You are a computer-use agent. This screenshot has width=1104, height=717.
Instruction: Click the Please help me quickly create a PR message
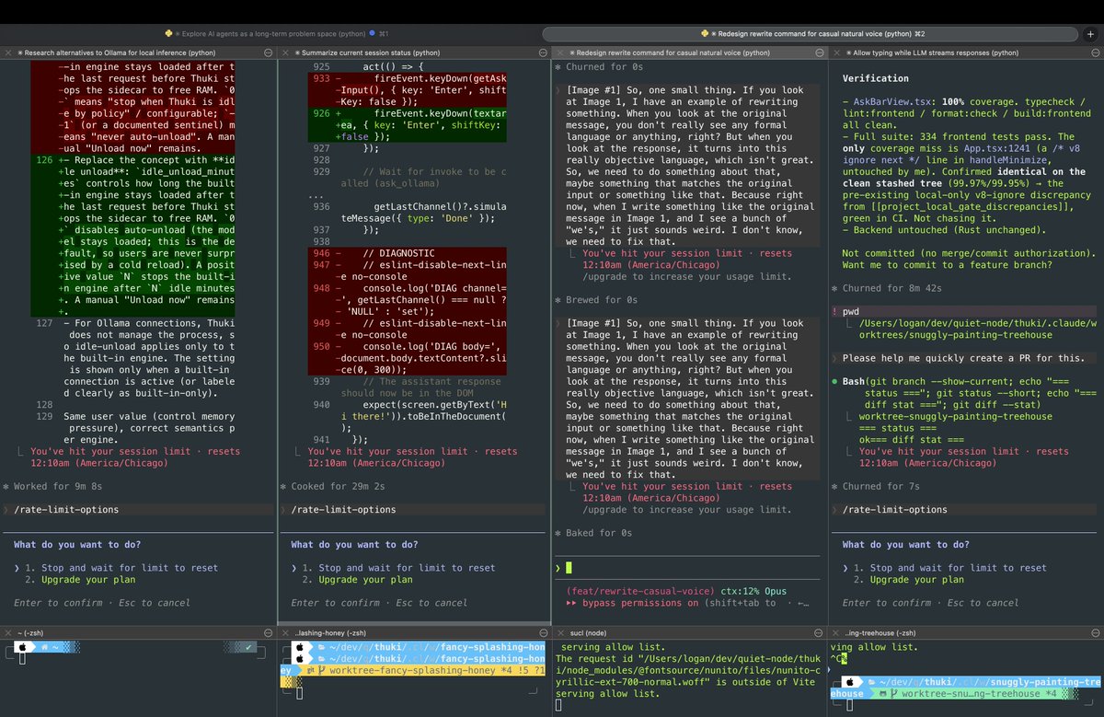click(963, 358)
